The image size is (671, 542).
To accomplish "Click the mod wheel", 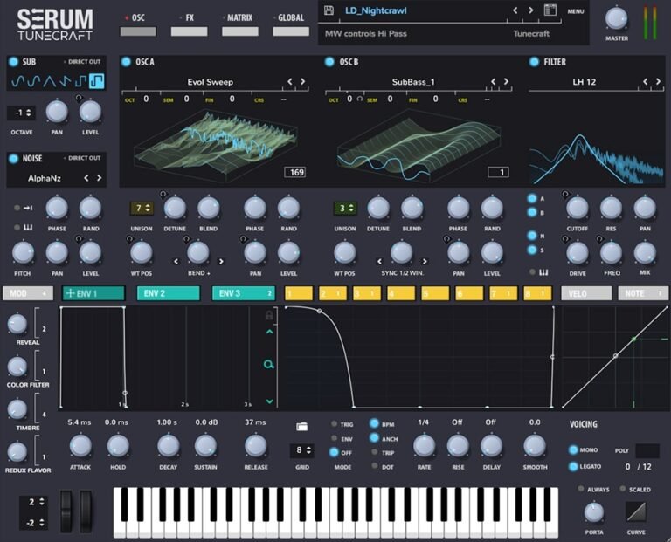I will click(86, 511).
